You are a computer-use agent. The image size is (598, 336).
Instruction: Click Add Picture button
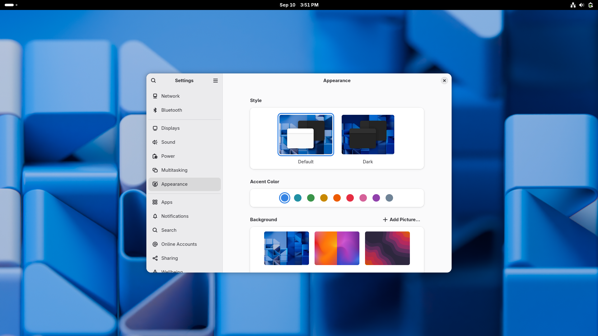point(401,220)
